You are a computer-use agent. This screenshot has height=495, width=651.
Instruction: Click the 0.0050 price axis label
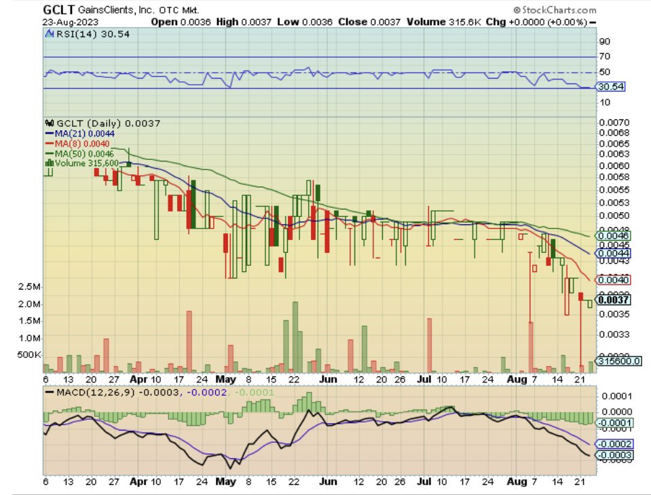[614, 216]
